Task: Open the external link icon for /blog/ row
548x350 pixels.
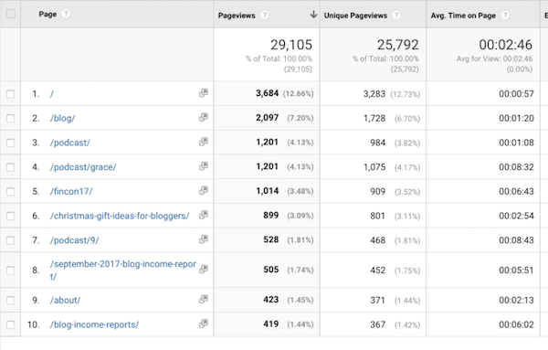Action: pyautogui.click(x=204, y=118)
